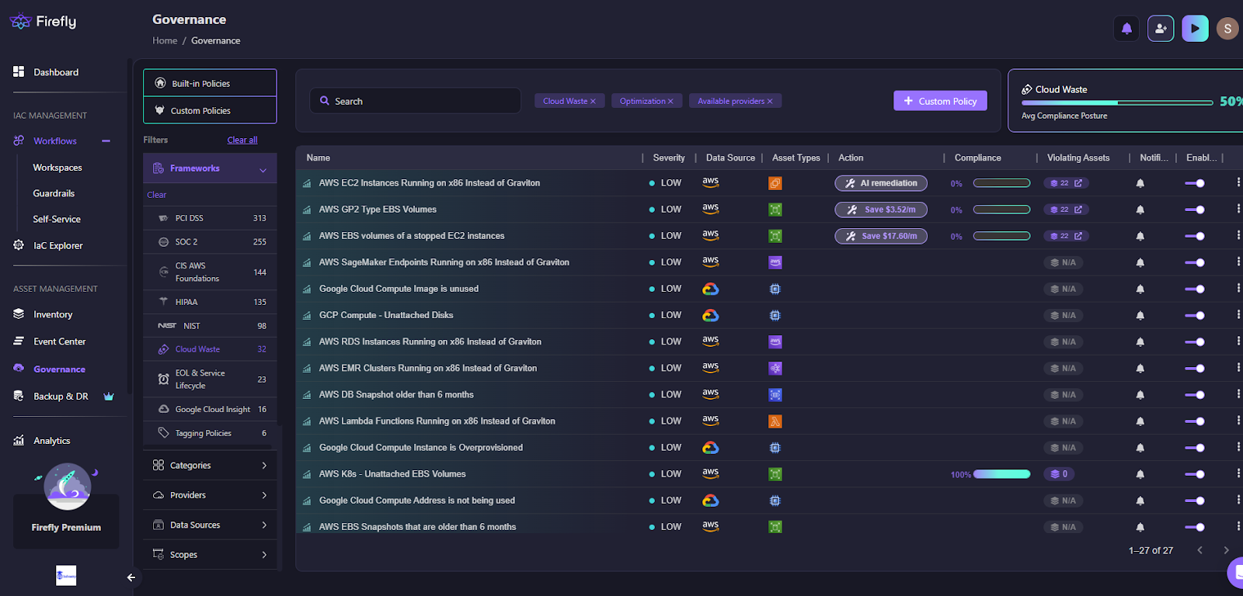Click compliance bar for AWS EC2 Graviton row
The height and width of the screenshot is (596, 1243).
pos(1001,183)
